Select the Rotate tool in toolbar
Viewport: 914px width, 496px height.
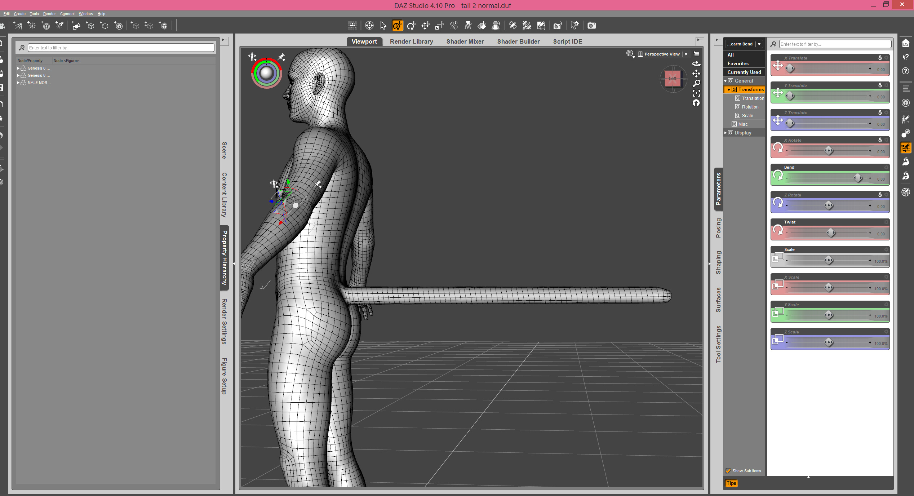[411, 26]
